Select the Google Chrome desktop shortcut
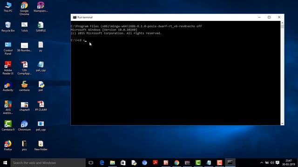 point(24,8)
